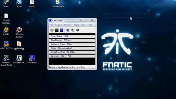This screenshot has height=99, width=176.
Task: Open the Help menu
Action: [x=90, y=25]
